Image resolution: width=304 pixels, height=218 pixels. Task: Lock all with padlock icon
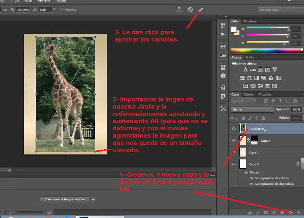click(263, 118)
